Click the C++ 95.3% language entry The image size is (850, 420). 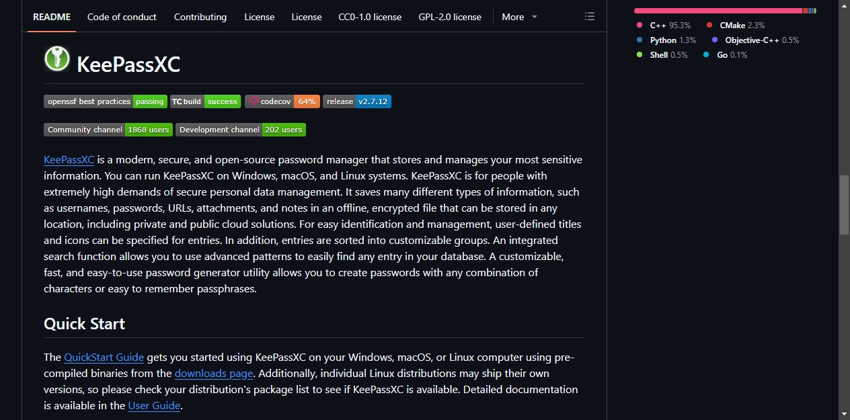point(664,26)
